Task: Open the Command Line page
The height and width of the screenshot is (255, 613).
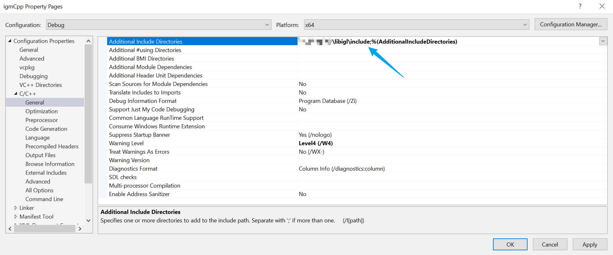Action: point(44,199)
